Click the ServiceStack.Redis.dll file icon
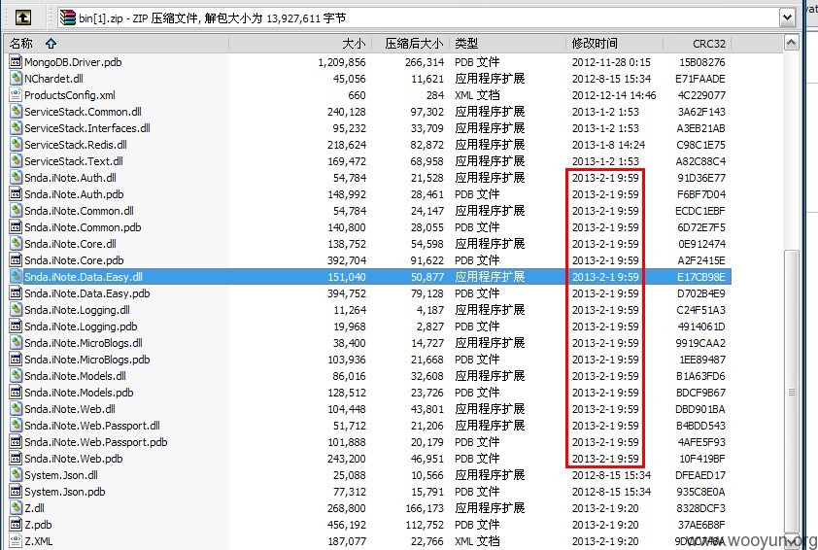Viewport: 818px width, 550px height. [17, 145]
